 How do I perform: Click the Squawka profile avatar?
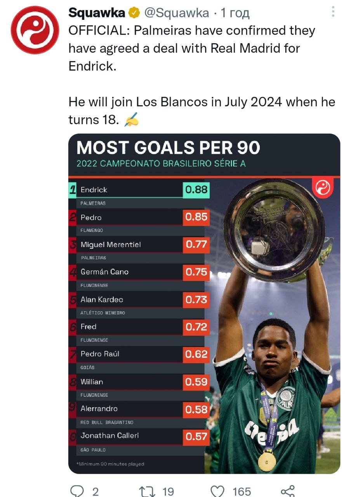tap(35, 30)
